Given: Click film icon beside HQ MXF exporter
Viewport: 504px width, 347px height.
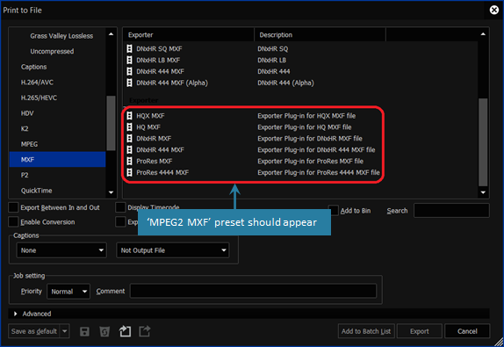Looking at the screenshot, I should (x=129, y=127).
